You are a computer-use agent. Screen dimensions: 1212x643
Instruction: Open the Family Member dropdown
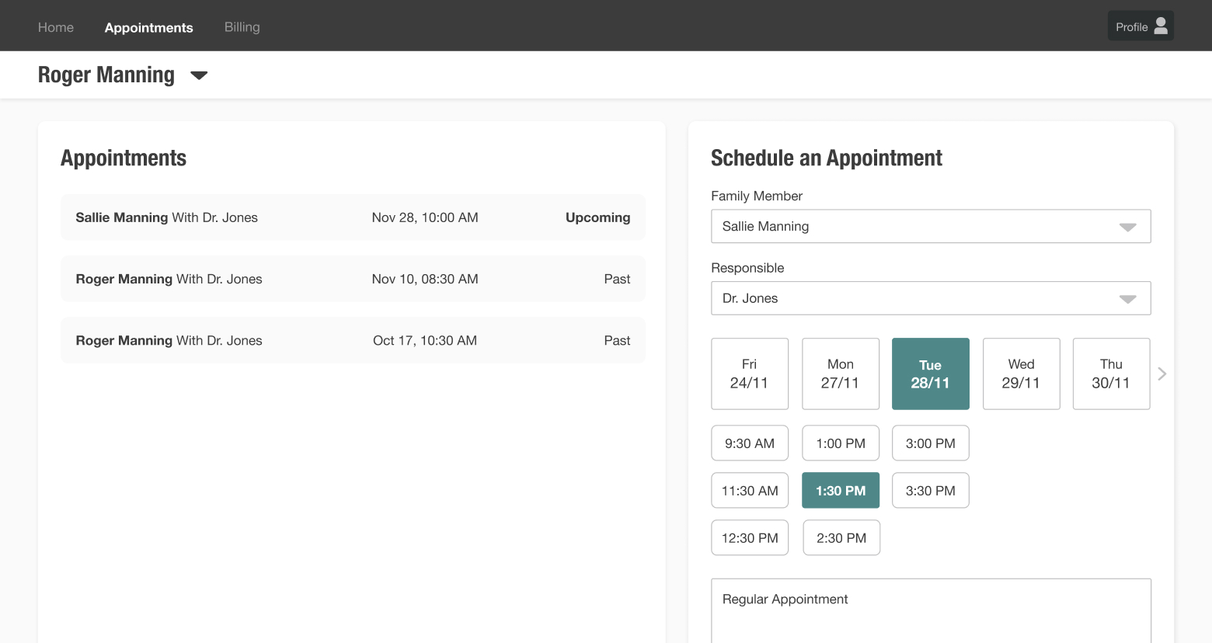coord(930,226)
